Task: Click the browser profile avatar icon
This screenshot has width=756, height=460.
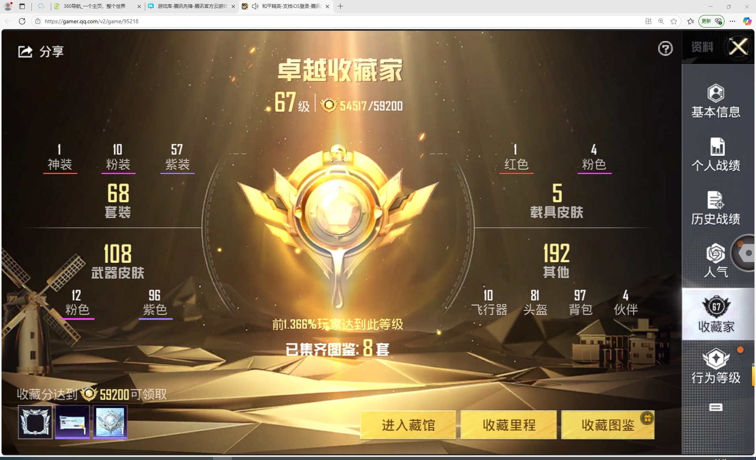Action: [x=8, y=6]
